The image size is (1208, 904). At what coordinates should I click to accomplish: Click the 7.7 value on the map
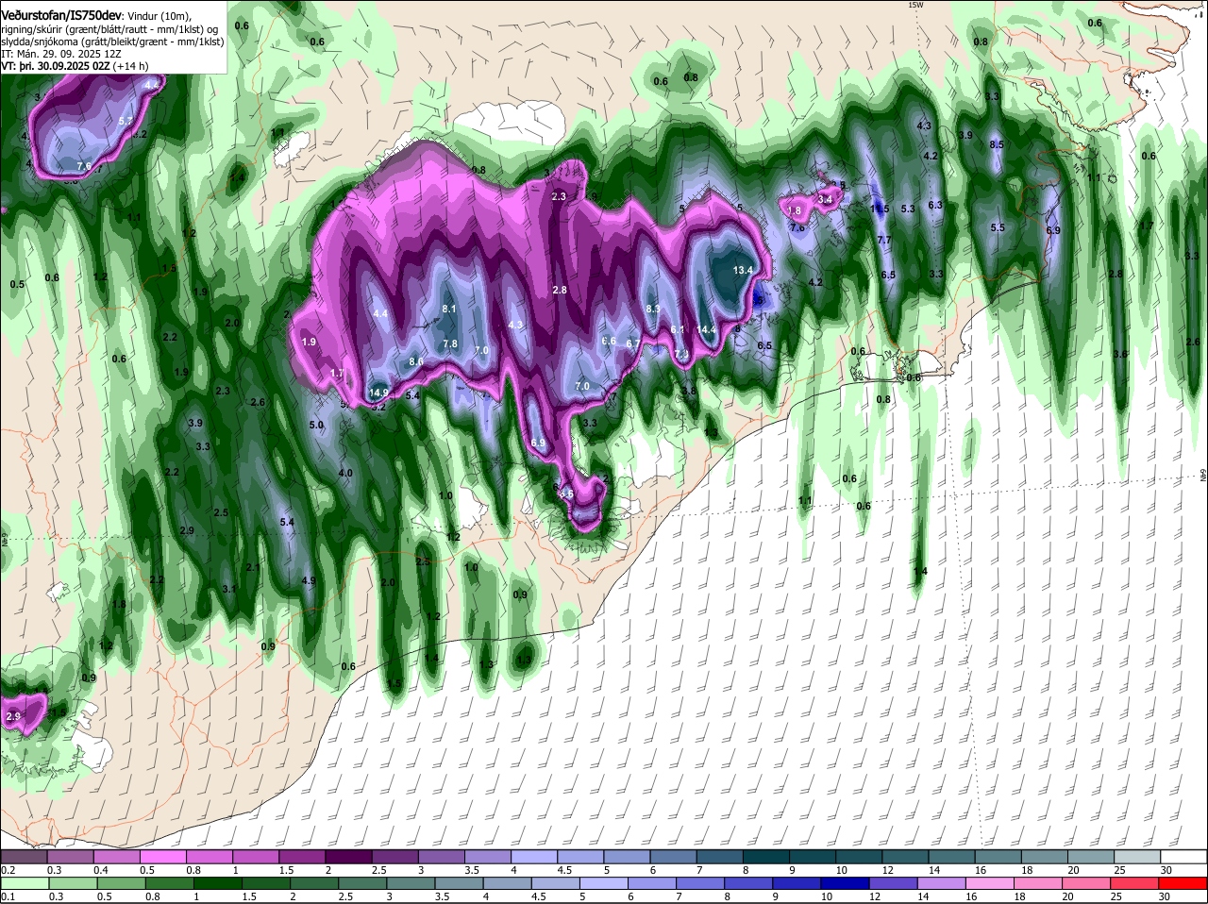point(884,241)
